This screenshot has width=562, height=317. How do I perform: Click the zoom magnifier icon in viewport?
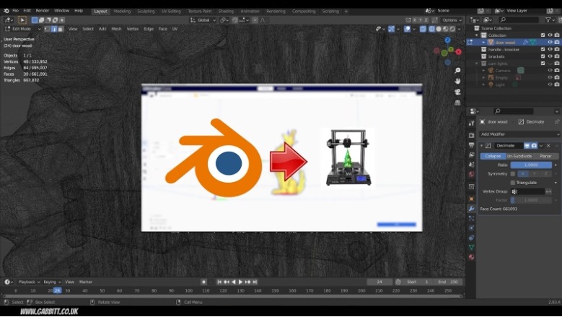[x=457, y=71]
